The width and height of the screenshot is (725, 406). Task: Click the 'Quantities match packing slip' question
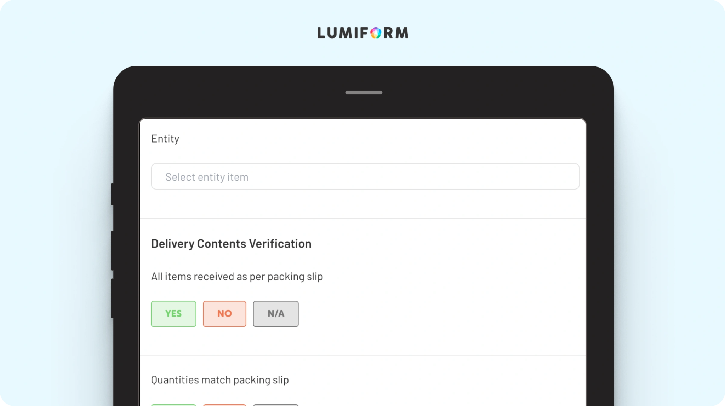tap(220, 380)
